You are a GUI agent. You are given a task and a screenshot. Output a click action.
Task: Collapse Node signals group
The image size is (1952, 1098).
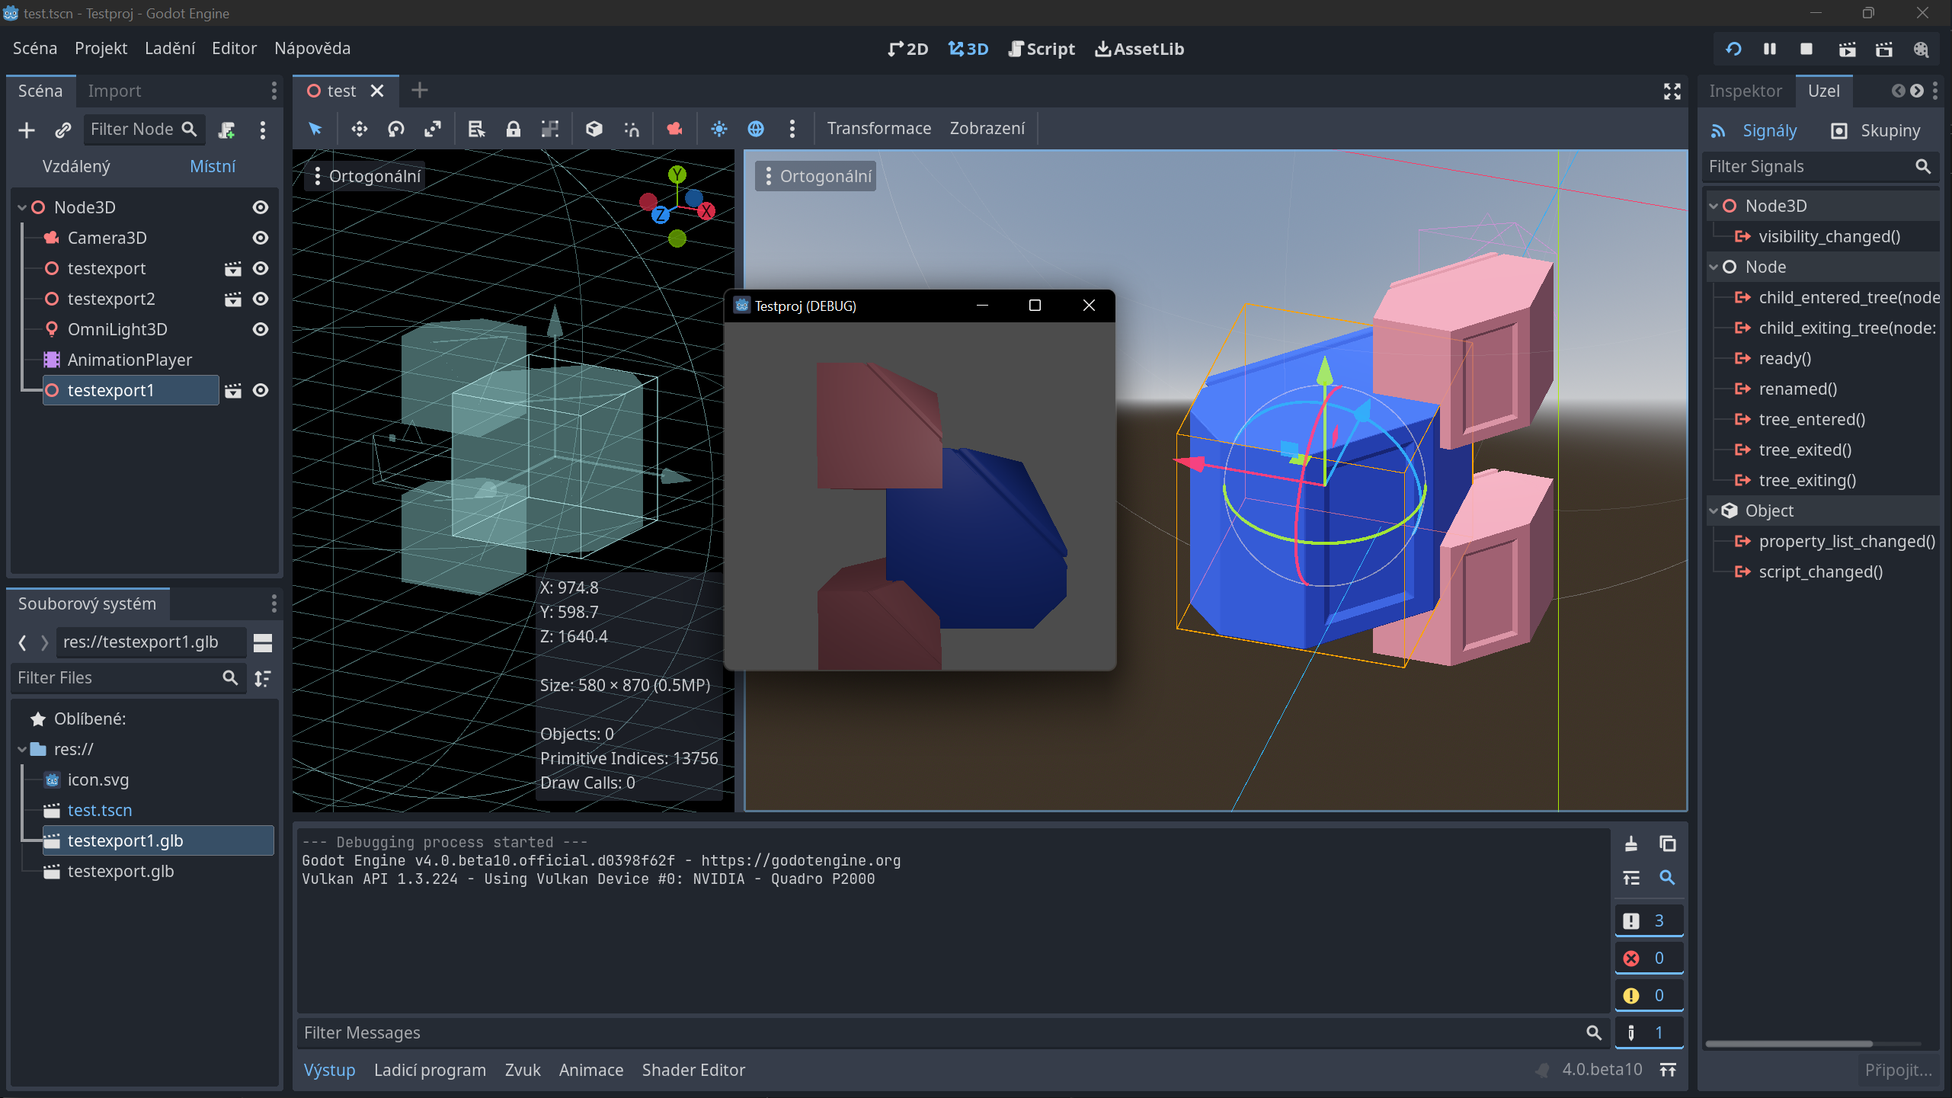pyautogui.click(x=1714, y=267)
